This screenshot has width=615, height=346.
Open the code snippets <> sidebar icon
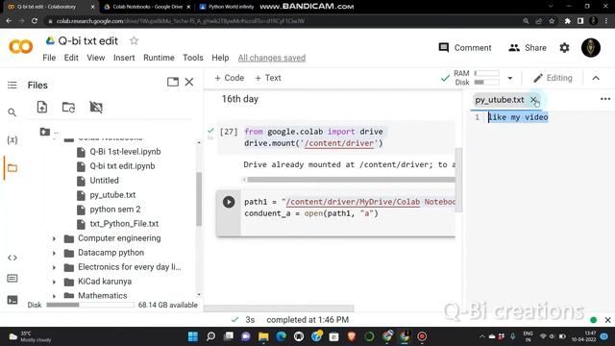pos(12,258)
